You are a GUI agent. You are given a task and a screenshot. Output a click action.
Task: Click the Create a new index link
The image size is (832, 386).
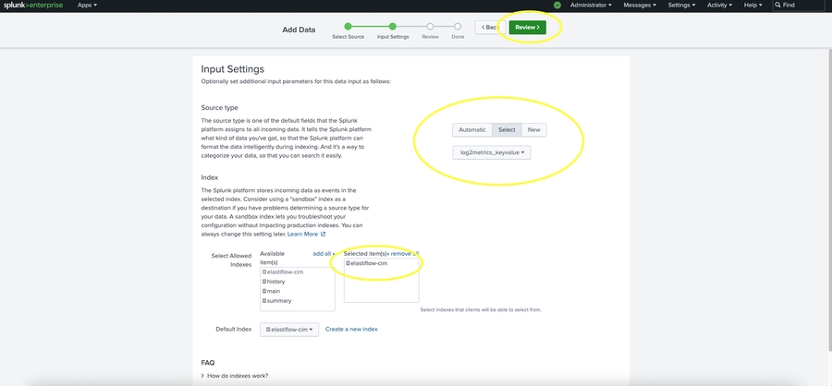click(x=351, y=330)
